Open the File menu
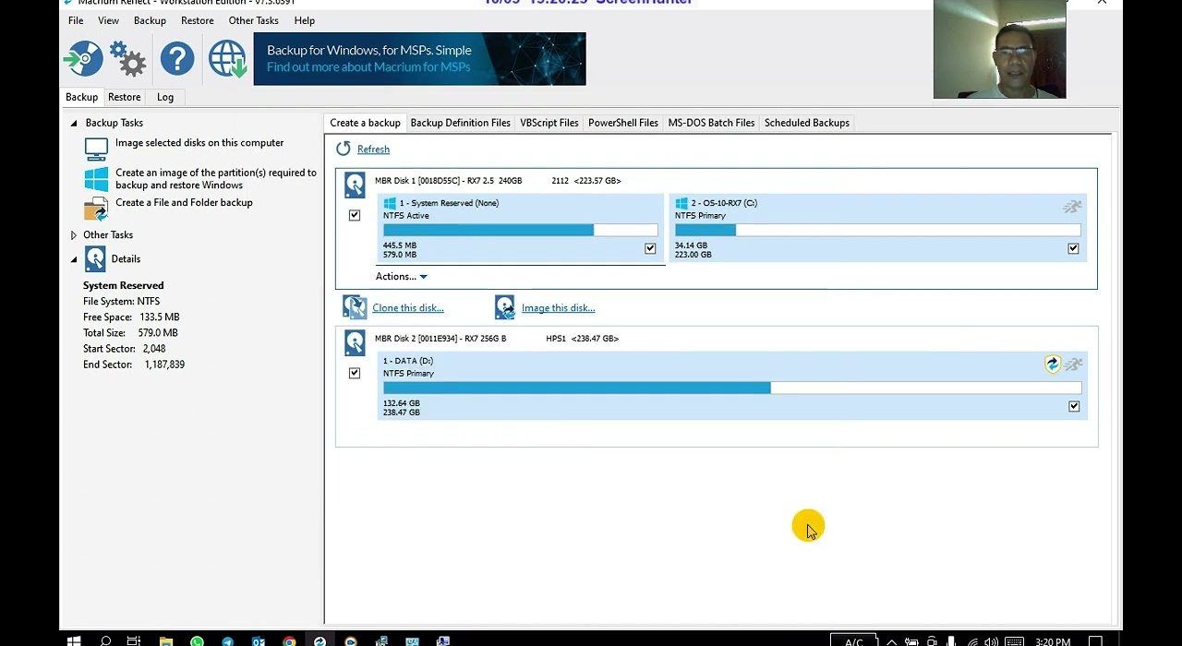 click(x=76, y=20)
